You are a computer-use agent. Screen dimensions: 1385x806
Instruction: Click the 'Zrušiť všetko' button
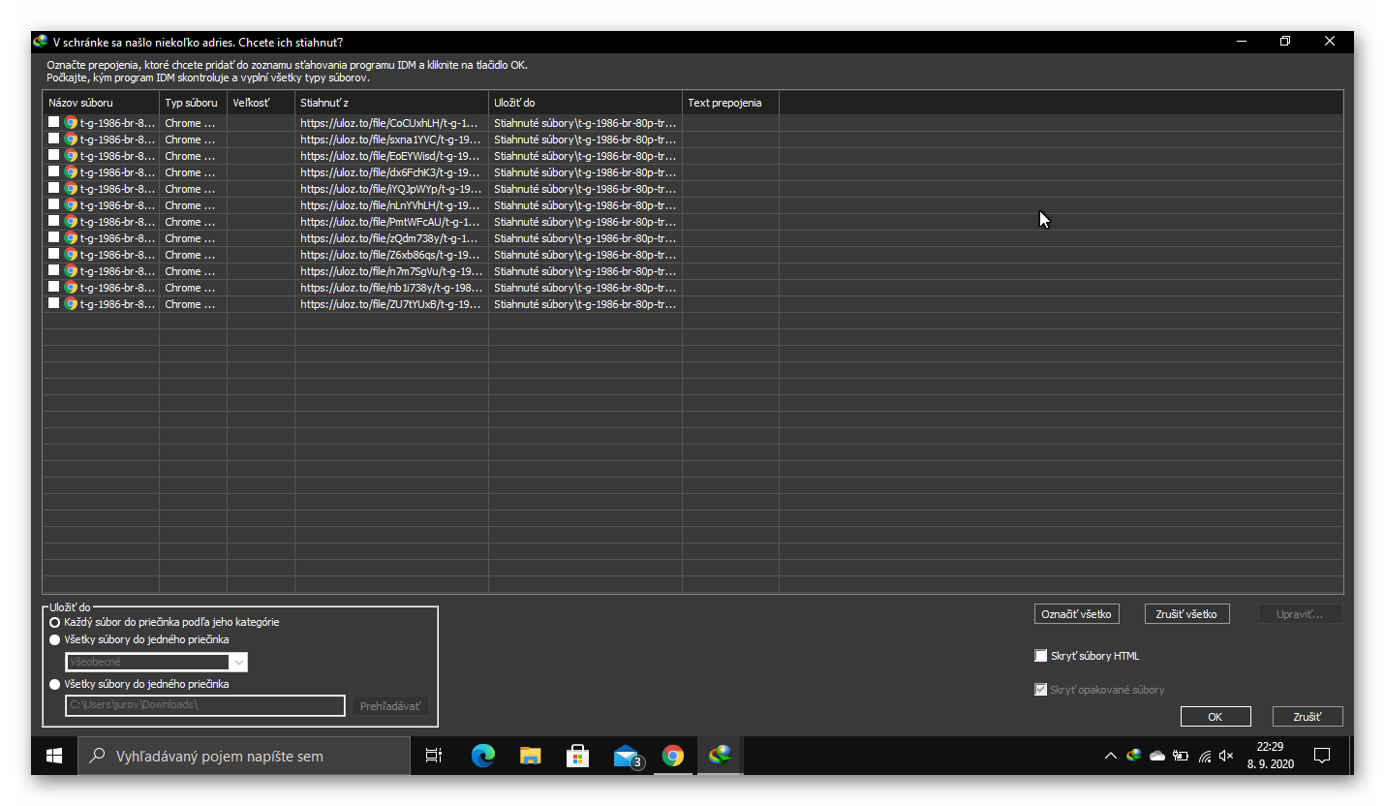coord(1187,614)
